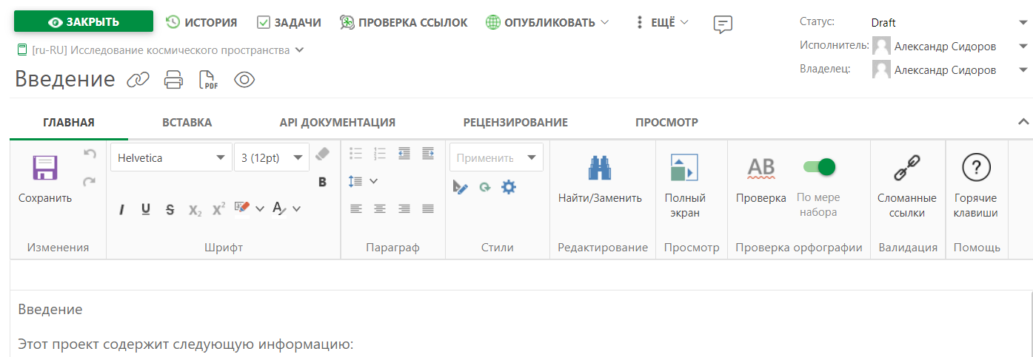The width and height of the screenshot is (1033, 357).
Task: Open the ИСТОРИЯ revisions
Action: pyautogui.click(x=201, y=22)
